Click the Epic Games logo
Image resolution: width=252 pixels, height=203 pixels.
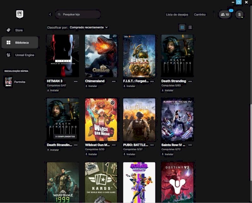(20, 14)
